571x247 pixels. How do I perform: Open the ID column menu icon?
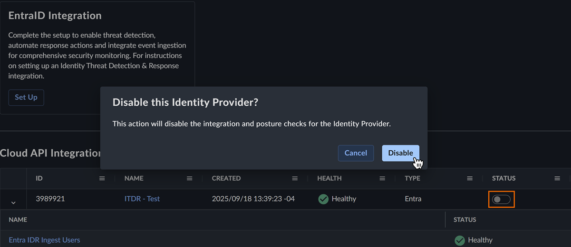102,178
